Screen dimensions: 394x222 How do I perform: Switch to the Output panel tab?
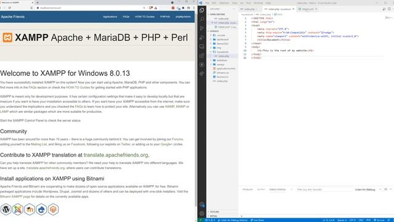tap(261, 189)
